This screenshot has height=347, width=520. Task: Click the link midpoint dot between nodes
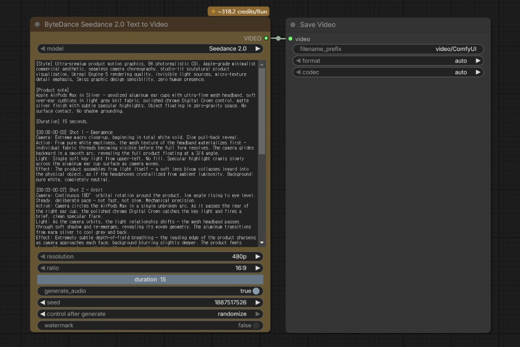pos(278,38)
